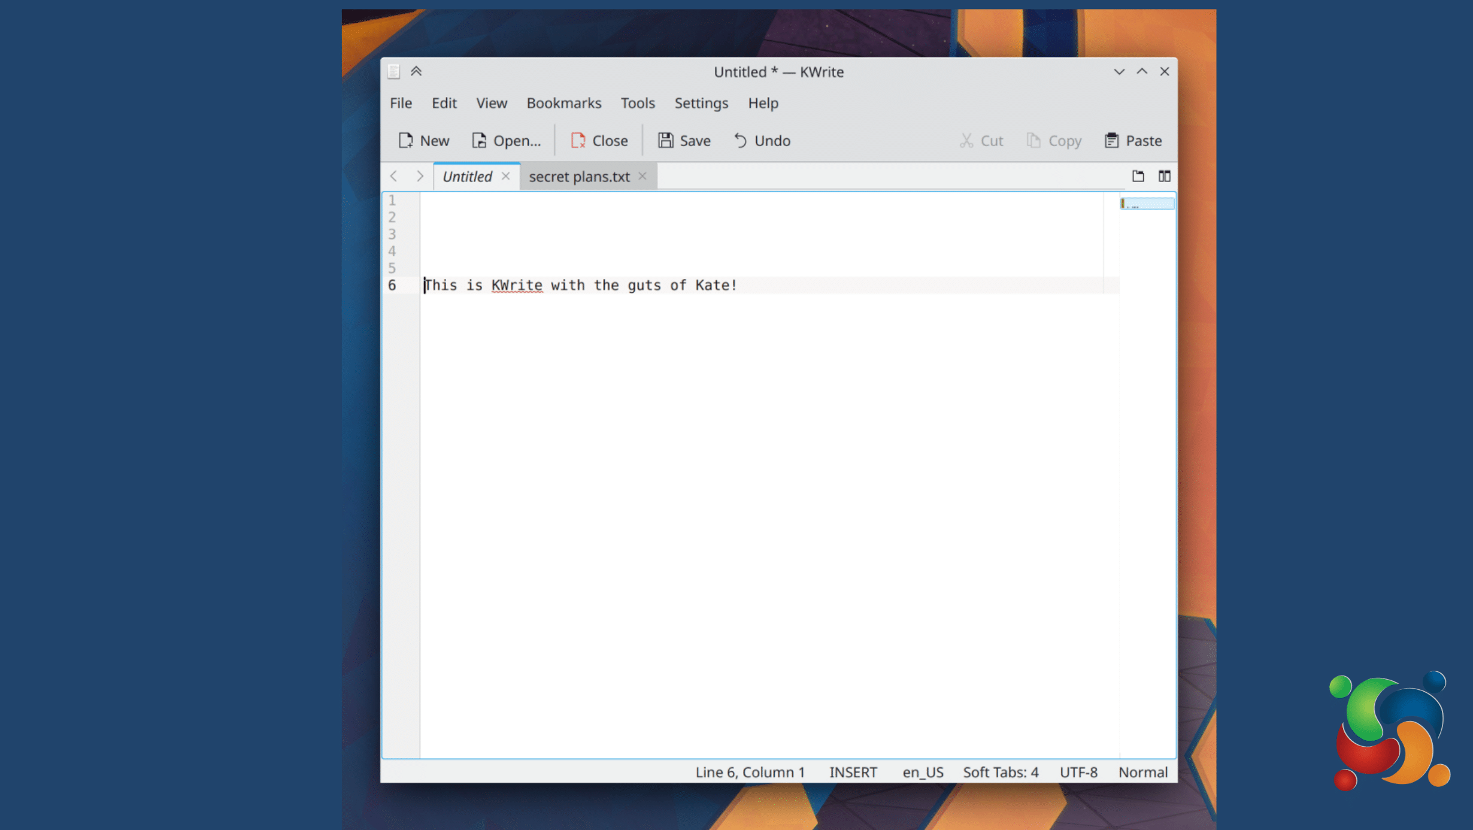The image size is (1473, 830).
Task: Click the scrollbar minimap preview
Action: click(x=1147, y=204)
